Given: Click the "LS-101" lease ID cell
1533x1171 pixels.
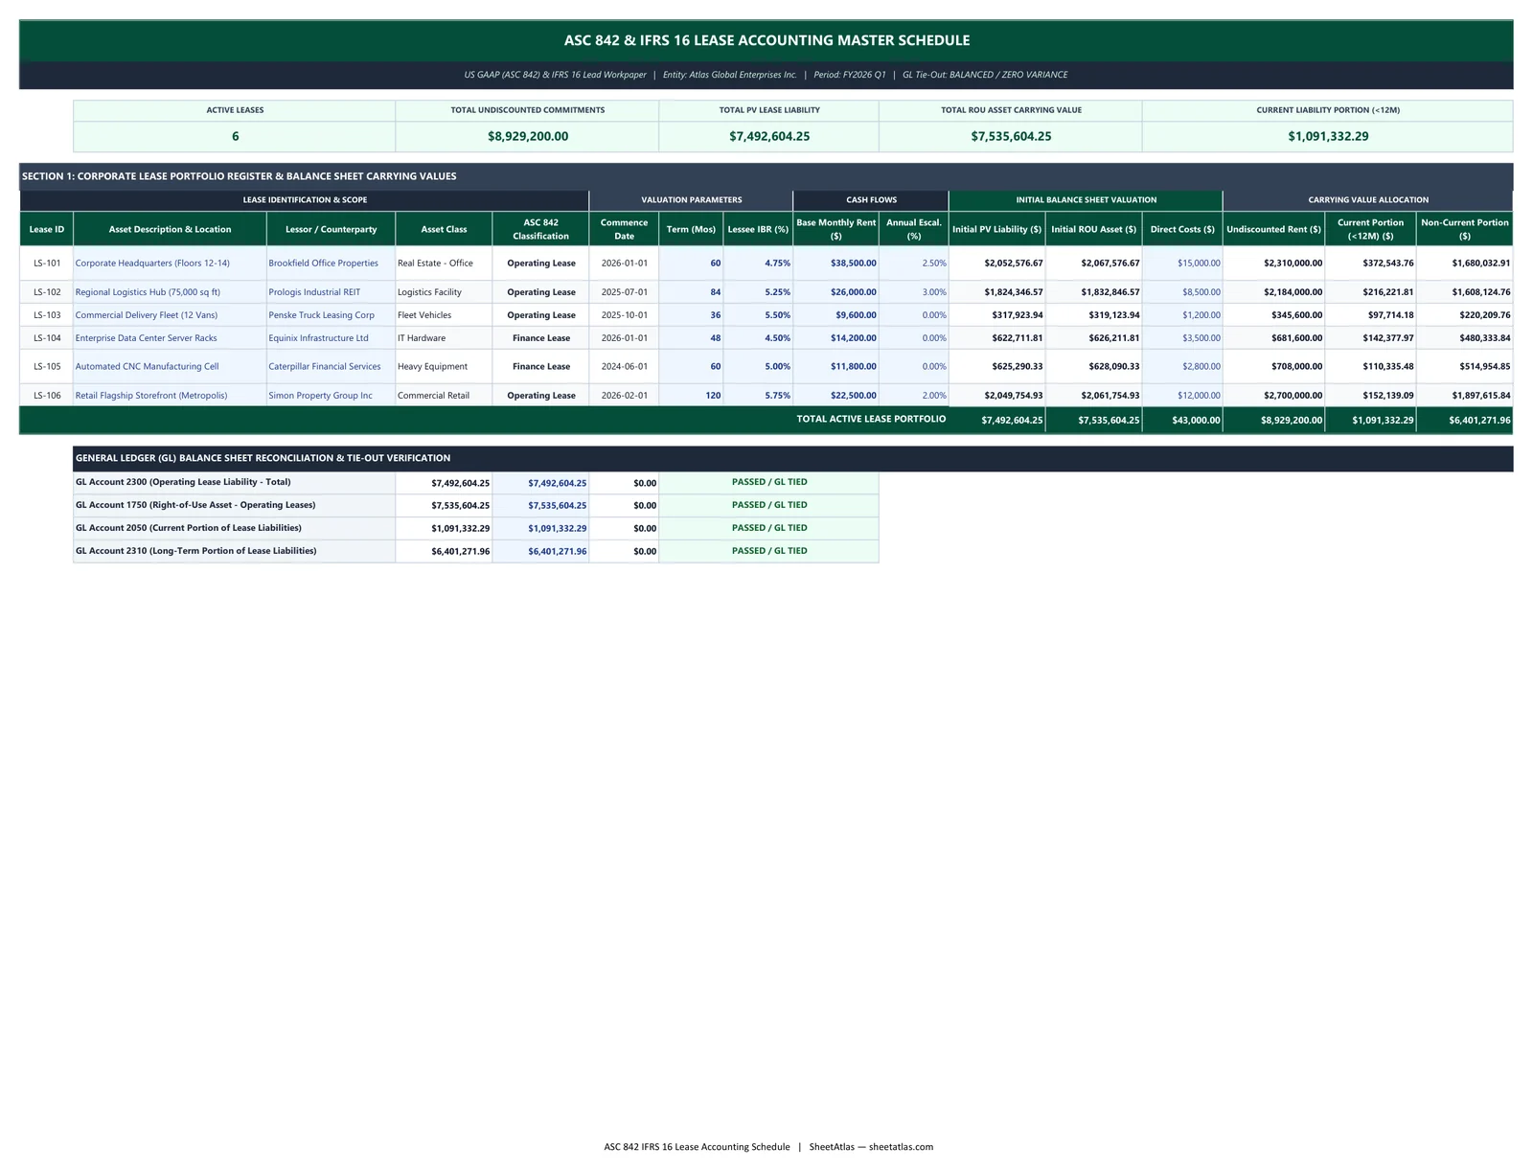Looking at the screenshot, I should [x=47, y=263].
